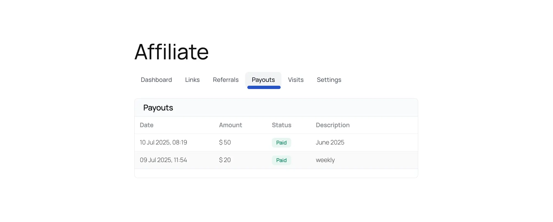Open the Links tab

tap(192, 80)
